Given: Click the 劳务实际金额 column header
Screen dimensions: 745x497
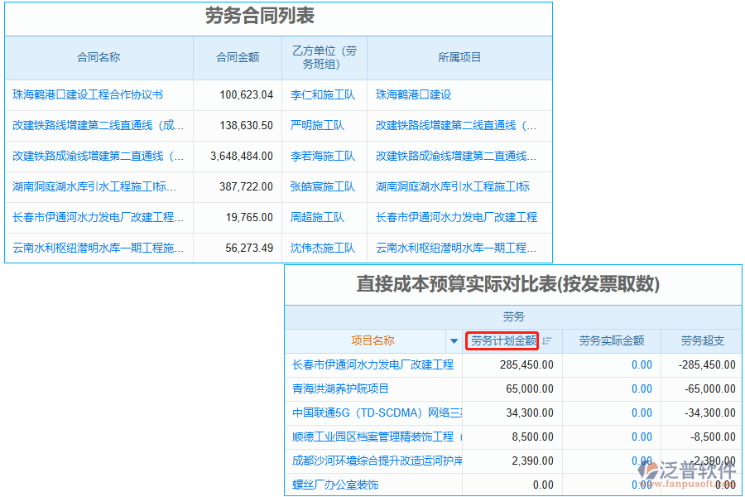Looking at the screenshot, I should 611,340.
